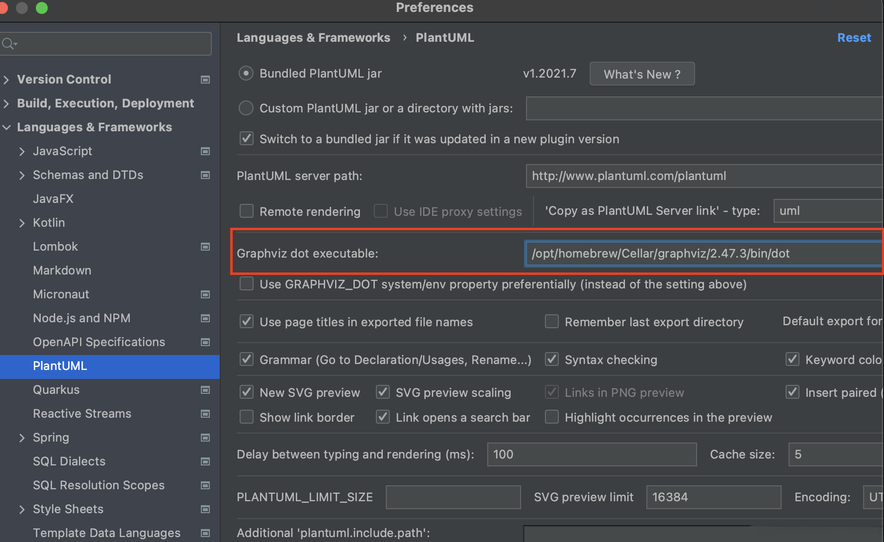Check Highlight occurrences in the preview
The height and width of the screenshot is (542, 884).
click(x=552, y=417)
